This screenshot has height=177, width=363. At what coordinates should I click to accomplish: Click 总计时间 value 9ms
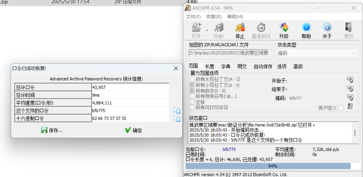96,95
